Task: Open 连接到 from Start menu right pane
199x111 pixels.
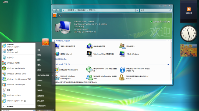Action: 40,90
